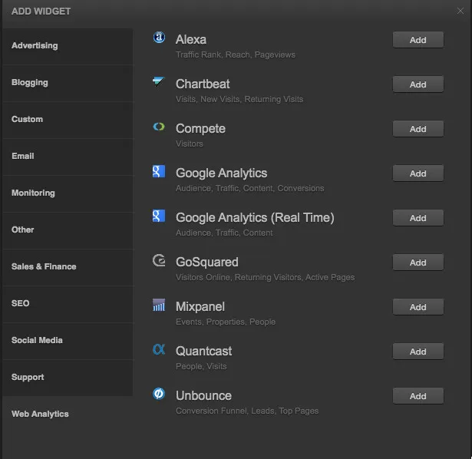Click the GoSquared logo icon
The width and height of the screenshot is (472, 459).
tap(159, 260)
